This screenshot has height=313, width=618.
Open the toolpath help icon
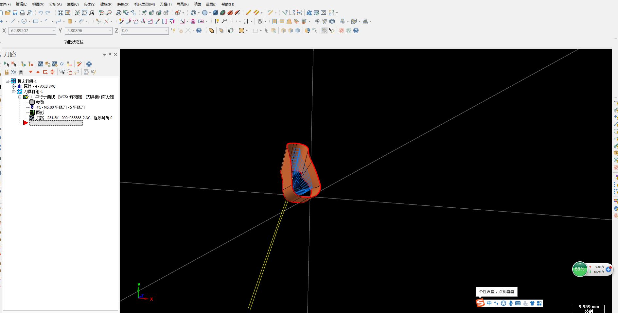(89, 64)
